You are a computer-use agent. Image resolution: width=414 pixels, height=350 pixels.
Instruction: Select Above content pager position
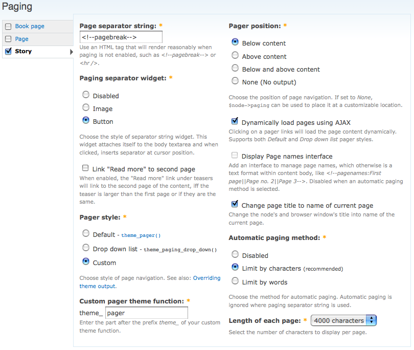point(235,56)
